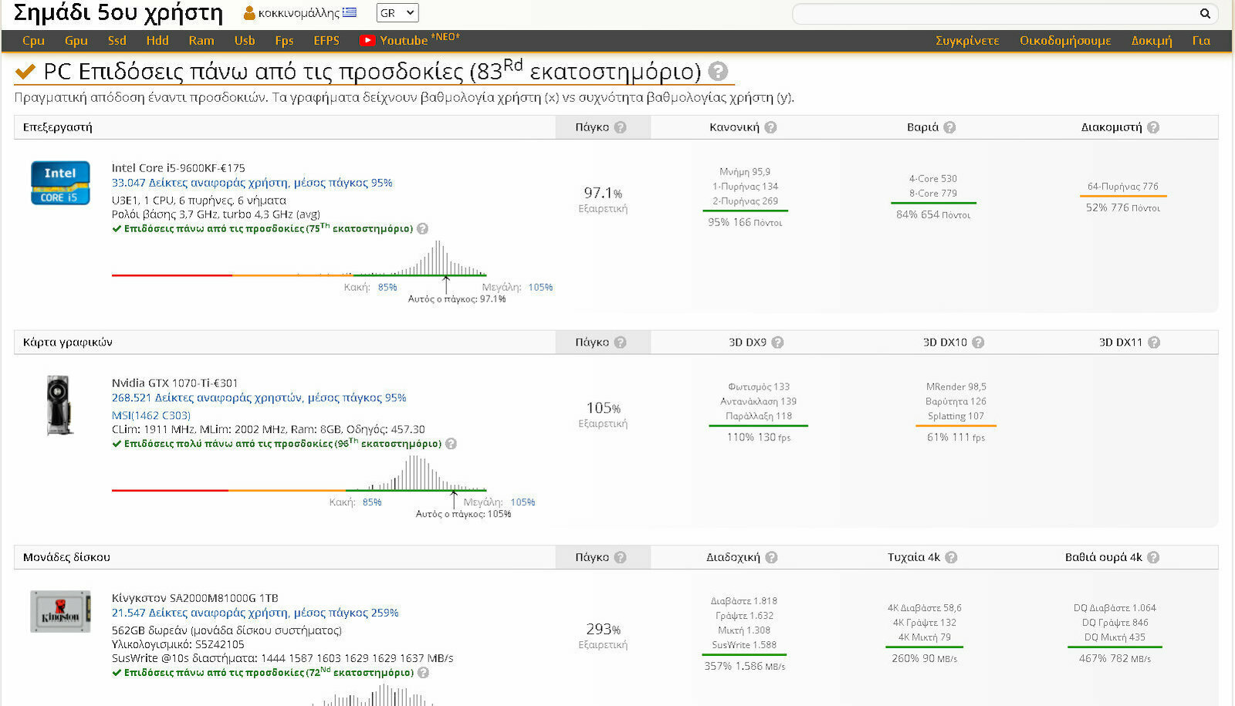Open the Συγκρίνετε menu item
This screenshot has height=706, width=1235.
coord(967,40)
